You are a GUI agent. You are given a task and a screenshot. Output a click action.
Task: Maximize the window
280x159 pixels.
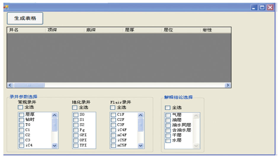coord(262,8)
